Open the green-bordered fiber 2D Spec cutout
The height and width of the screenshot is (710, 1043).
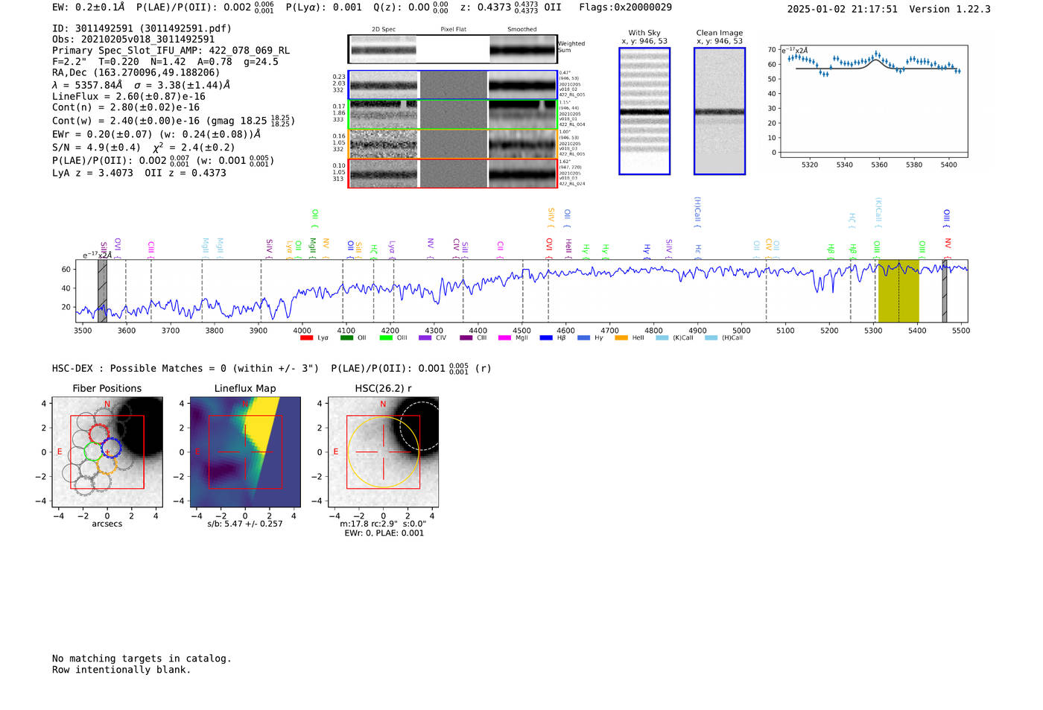pyautogui.click(x=384, y=115)
